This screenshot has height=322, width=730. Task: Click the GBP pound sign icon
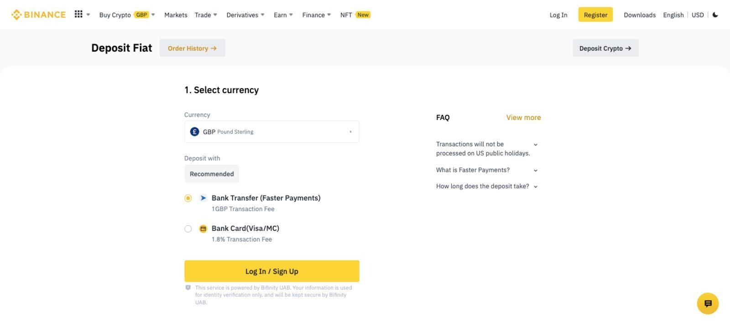coord(195,131)
